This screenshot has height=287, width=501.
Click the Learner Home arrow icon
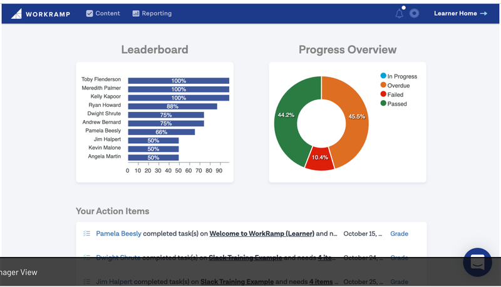(483, 13)
